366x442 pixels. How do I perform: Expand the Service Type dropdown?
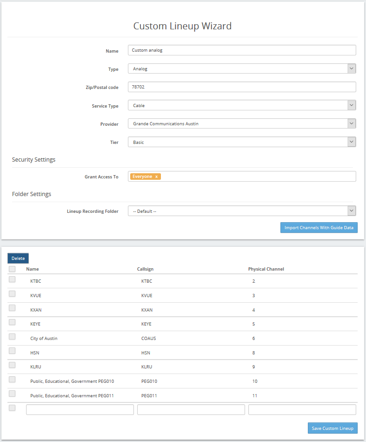pos(242,105)
